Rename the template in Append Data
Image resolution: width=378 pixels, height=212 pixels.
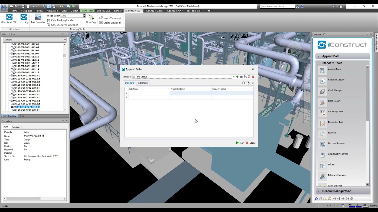241,77
